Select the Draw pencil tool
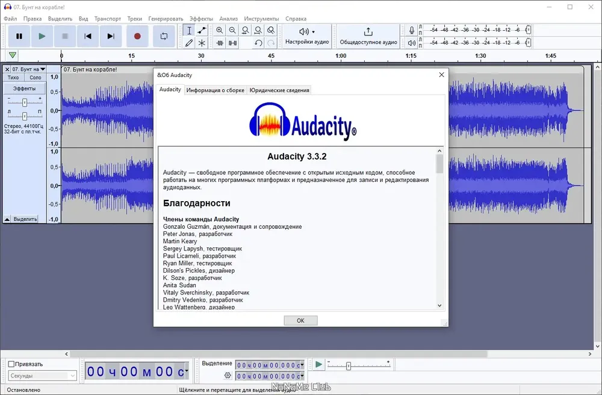Image resolution: width=602 pixels, height=395 pixels. pyautogui.click(x=189, y=43)
